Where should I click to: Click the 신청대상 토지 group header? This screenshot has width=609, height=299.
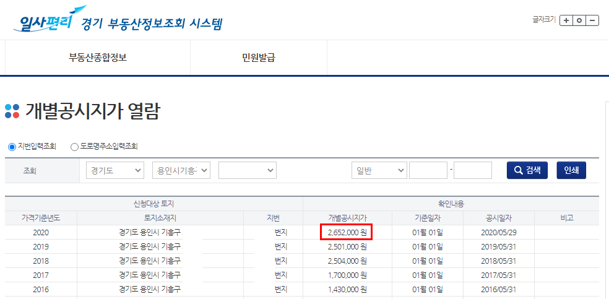pyautogui.click(x=154, y=204)
